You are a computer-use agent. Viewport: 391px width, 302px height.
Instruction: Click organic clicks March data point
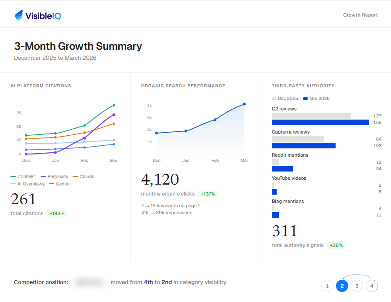click(x=244, y=104)
